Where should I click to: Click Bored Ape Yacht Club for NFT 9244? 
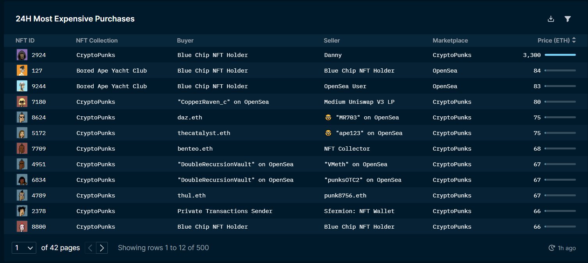pyautogui.click(x=112, y=86)
